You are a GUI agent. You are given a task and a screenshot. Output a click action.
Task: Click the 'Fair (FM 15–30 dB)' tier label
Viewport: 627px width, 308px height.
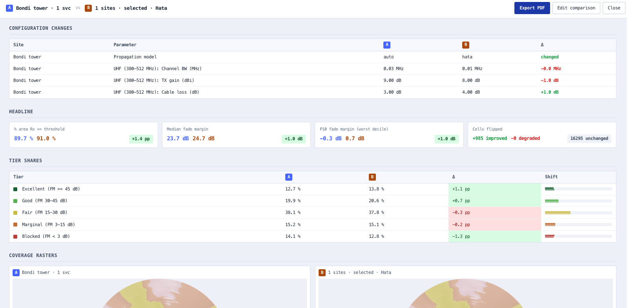45,212
